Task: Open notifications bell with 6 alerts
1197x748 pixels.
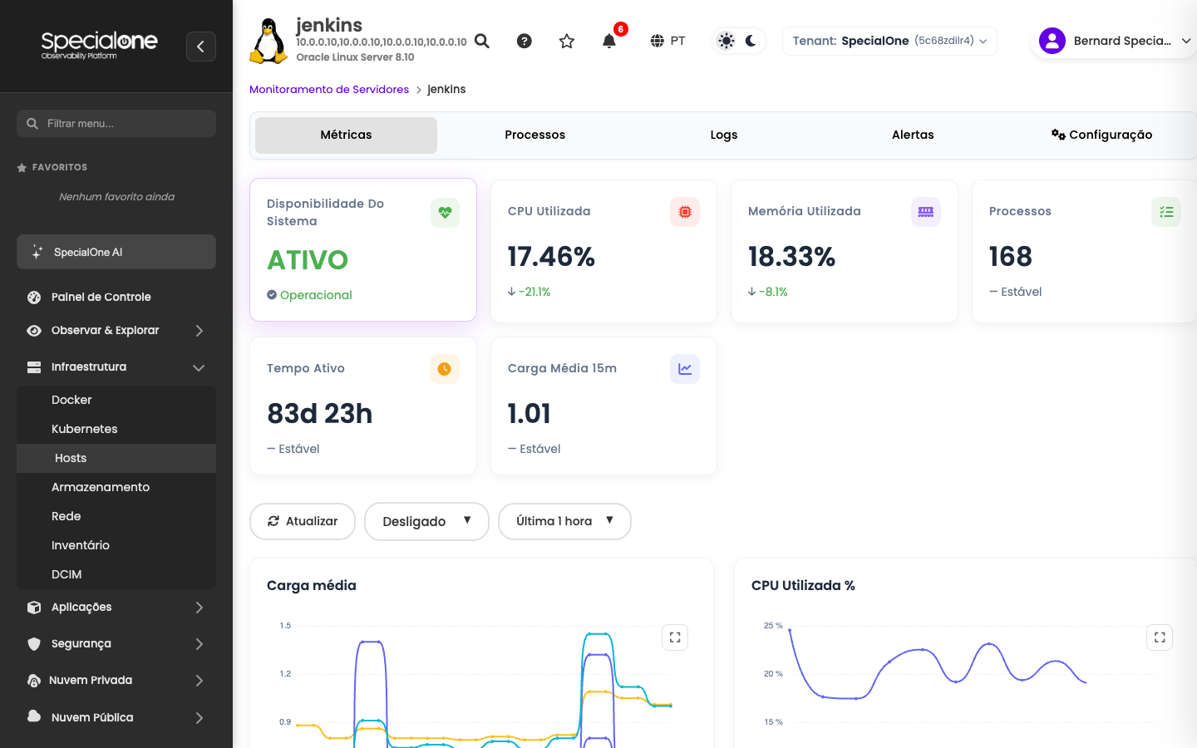Action: tap(609, 41)
